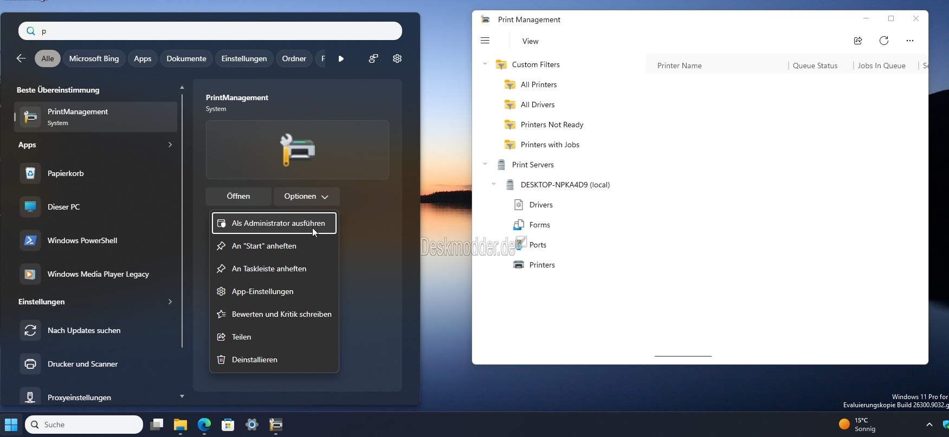The image size is (949, 437).
Task: Choose An "Start" anheften
Action: [274, 246]
